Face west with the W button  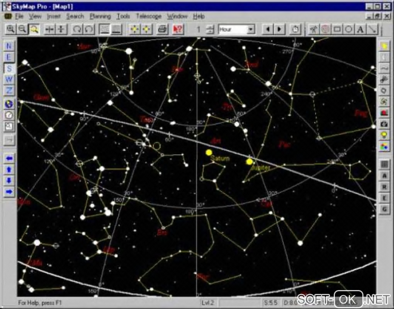click(9, 79)
